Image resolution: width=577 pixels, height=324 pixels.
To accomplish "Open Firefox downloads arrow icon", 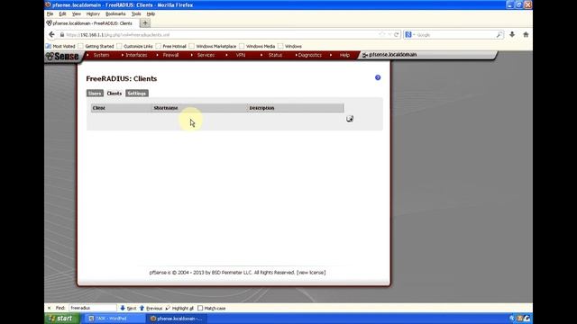I will coord(512,34).
